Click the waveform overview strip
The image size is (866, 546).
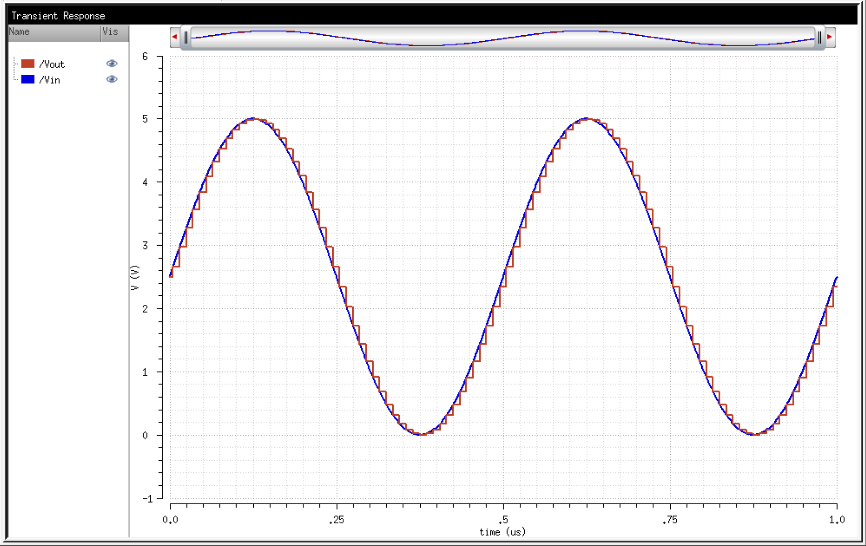499,37
